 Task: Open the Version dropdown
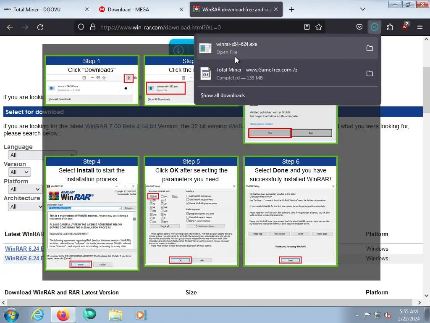[19, 172]
